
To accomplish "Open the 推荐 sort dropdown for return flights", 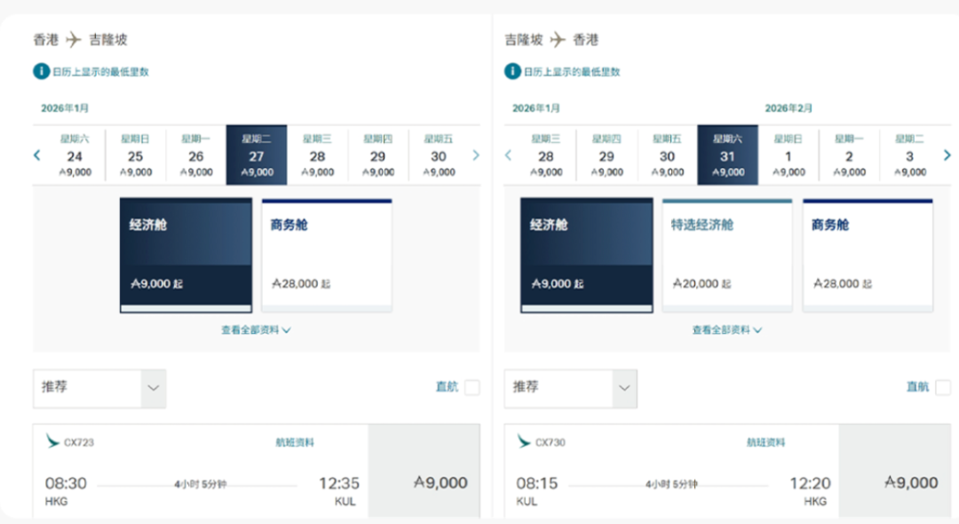I will pos(571,388).
